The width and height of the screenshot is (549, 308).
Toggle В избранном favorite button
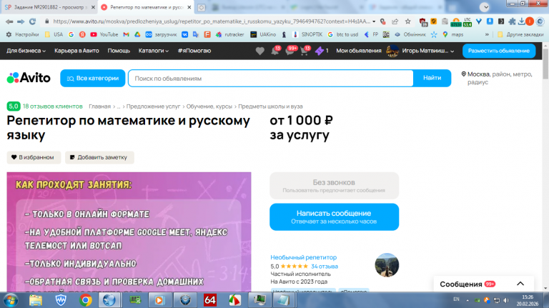pos(34,157)
